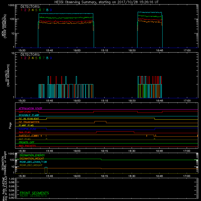The image size is (201, 201).
Task: Click the REAR_DEC_CHAN/128 legend label
Action: click(x=33, y=162)
